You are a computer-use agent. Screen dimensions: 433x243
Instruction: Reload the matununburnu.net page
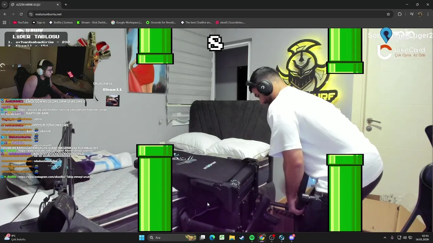coord(21,14)
